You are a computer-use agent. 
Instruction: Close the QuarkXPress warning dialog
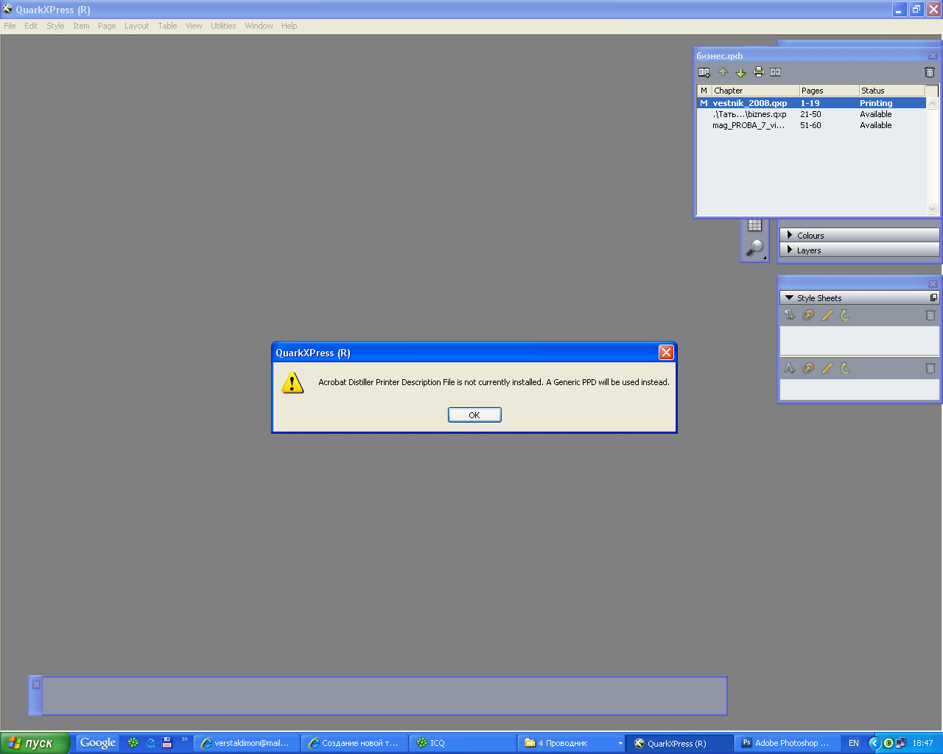click(x=666, y=353)
